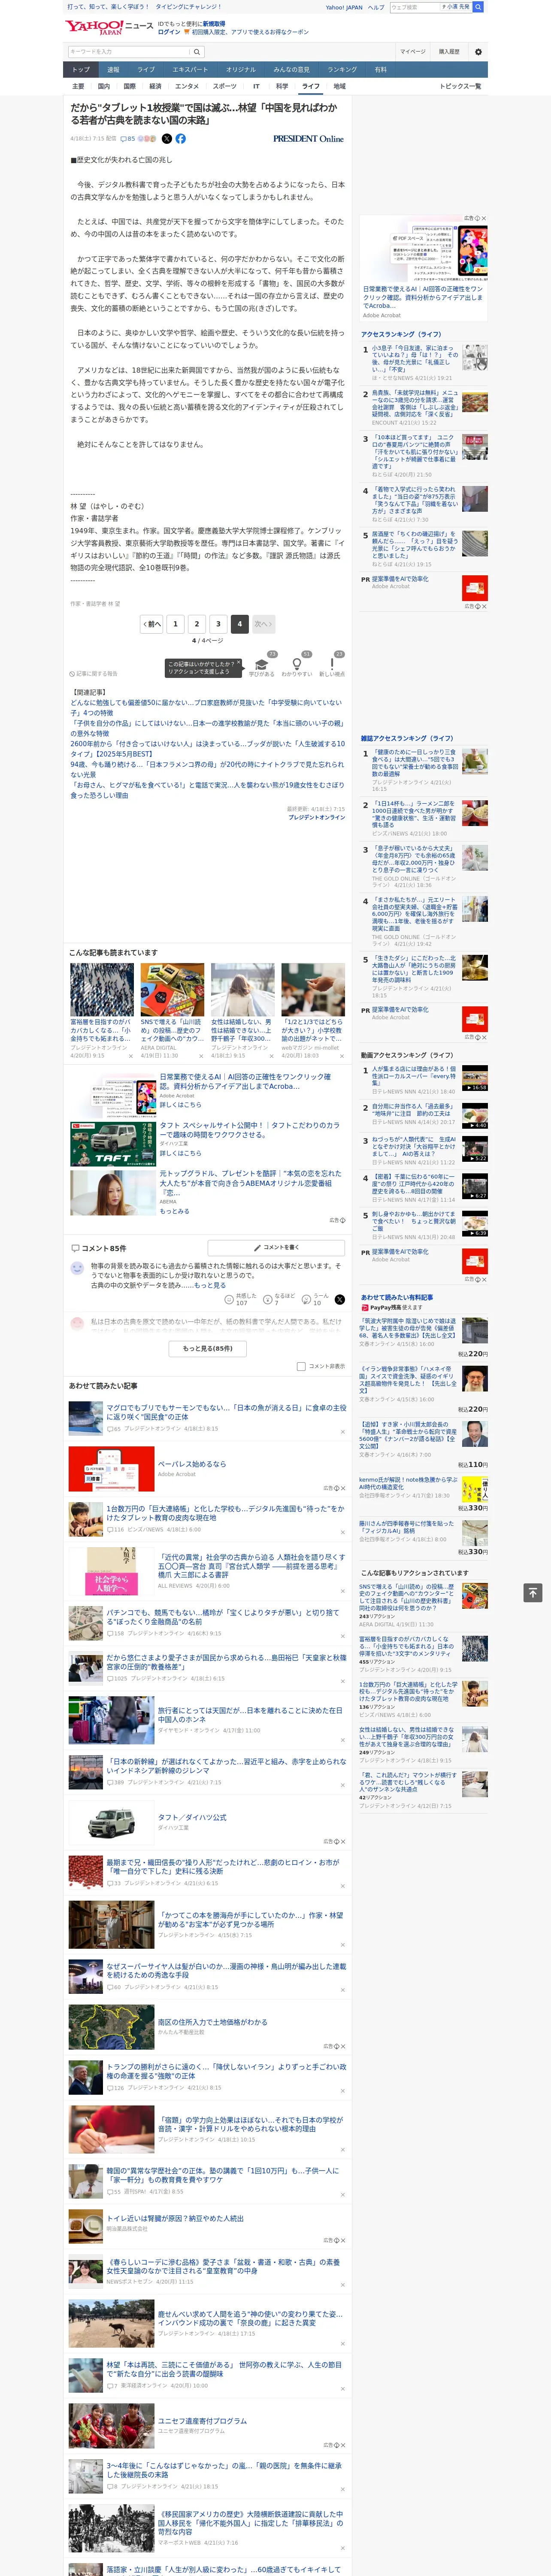Screen dimensions: 551x2576
Task: Open the 購入履歴 link
Action: [x=449, y=52]
